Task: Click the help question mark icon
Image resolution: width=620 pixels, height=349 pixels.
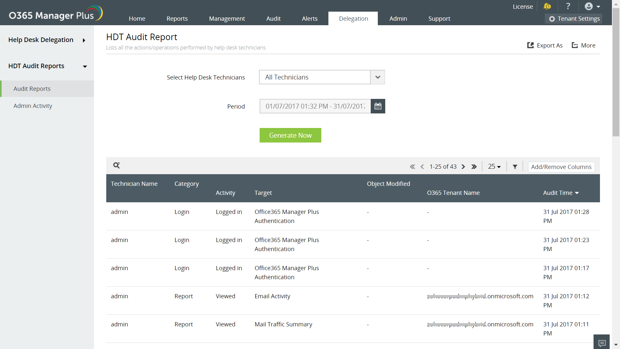Action: click(x=568, y=6)
